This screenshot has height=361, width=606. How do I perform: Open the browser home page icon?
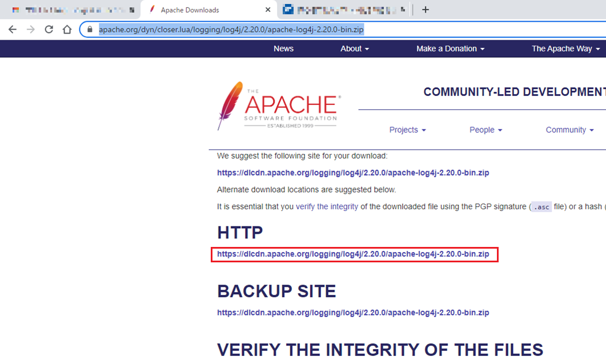pos(67,29)
